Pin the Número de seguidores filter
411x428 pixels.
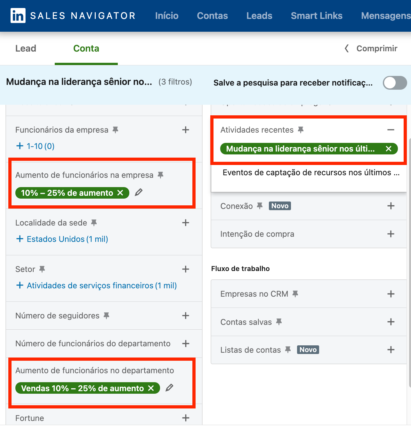(107, 316)
